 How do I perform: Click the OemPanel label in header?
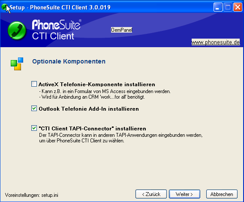(121, 30)
